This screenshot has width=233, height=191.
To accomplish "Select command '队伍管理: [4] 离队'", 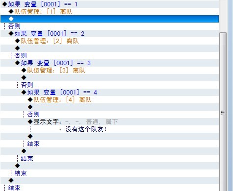I will pyautogui.click(x=109, y=100).
